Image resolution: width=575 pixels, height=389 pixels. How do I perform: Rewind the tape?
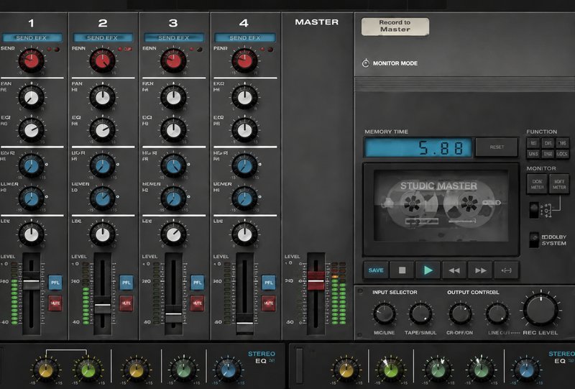(x=454, y=270)
